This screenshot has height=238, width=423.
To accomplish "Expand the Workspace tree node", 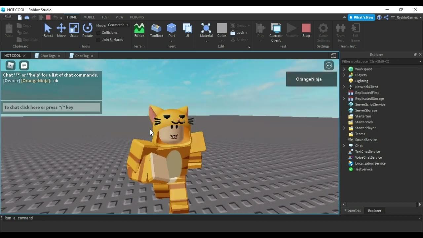I will coord(344,69).
